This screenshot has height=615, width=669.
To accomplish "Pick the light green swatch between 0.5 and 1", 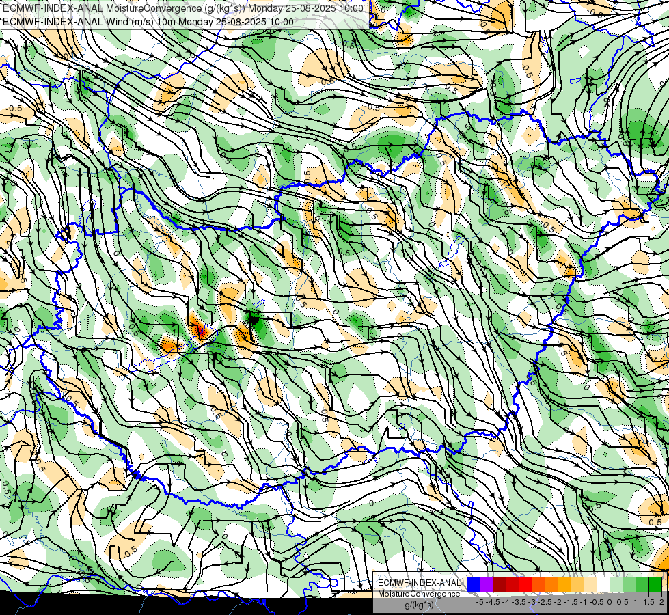I will [629, 584].
